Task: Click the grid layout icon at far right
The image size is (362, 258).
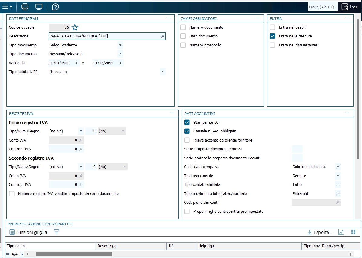Action: click(353, 232)
